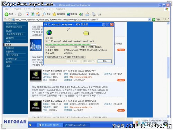Open the nvidia.com link in the v53.04 entry
The height and width of the screenshot is (130, 173).
click(81, 107)
